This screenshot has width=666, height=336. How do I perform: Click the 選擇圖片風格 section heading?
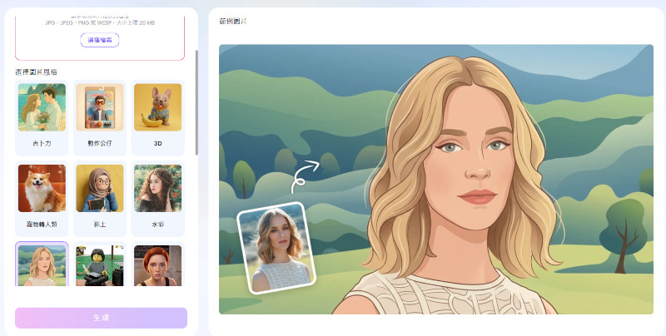coord(36,72)
